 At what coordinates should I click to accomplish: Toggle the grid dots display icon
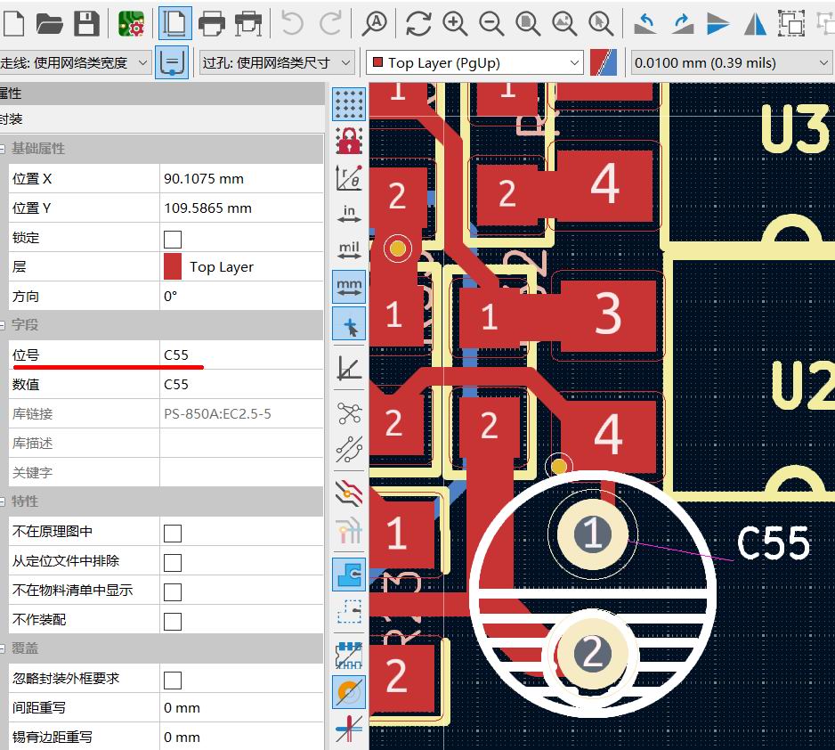pos(349,104)
